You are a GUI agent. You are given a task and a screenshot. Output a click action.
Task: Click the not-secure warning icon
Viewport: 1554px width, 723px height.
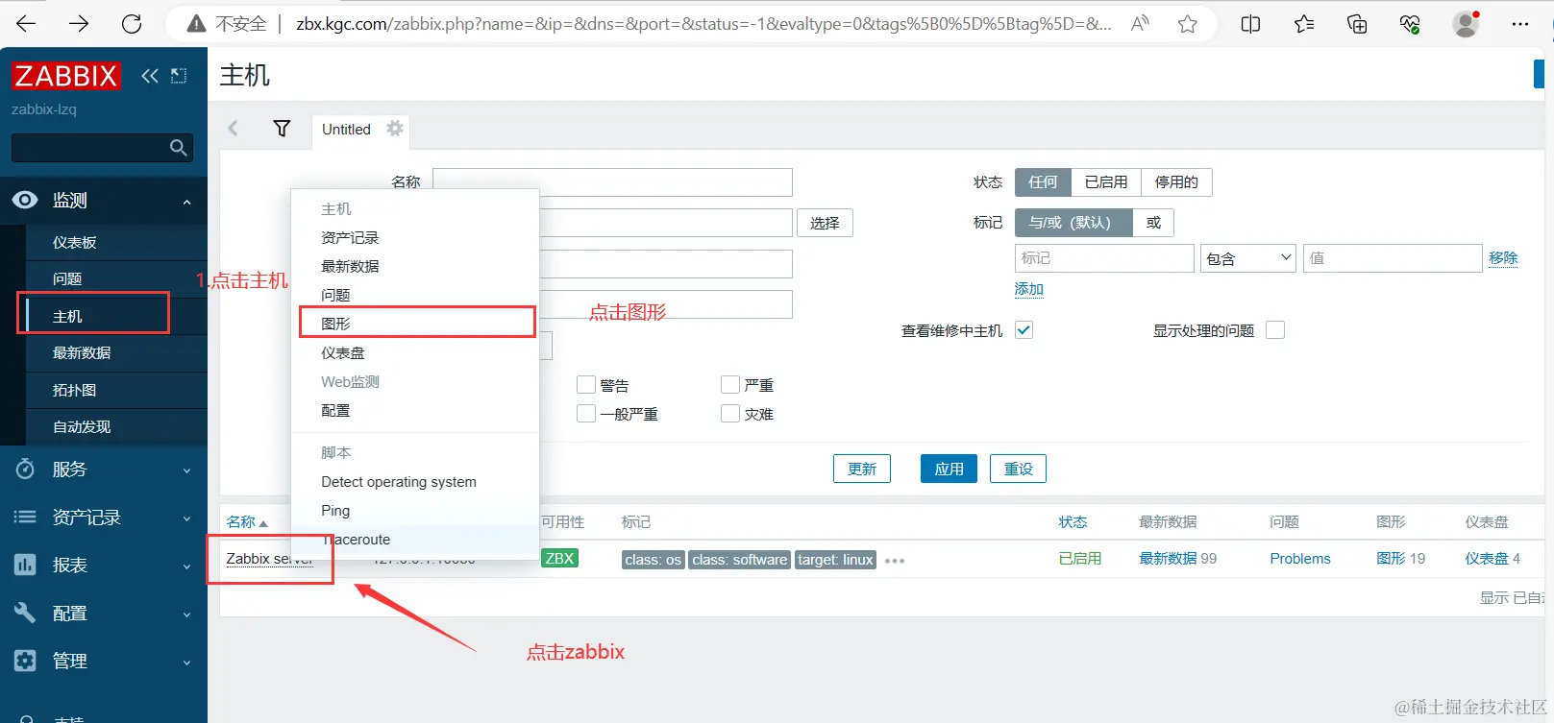pyautogui.click(x=196, y=24)
